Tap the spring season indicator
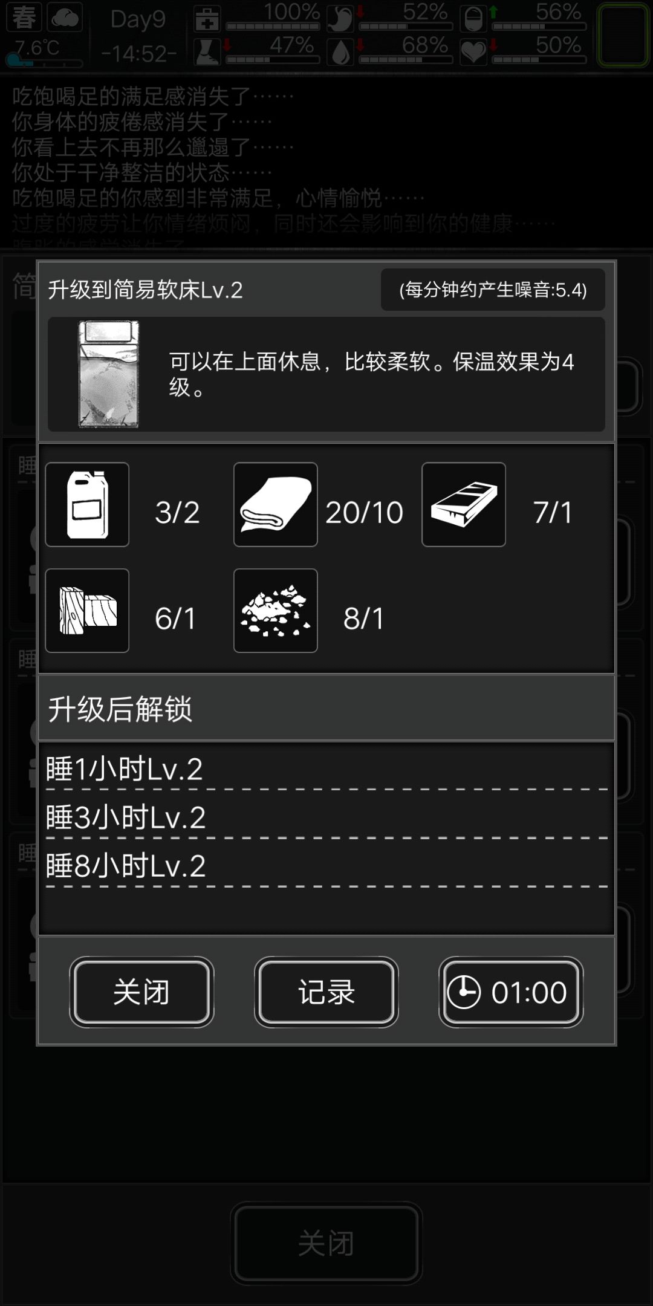The image size is (653, 1306). coord(24,18)
